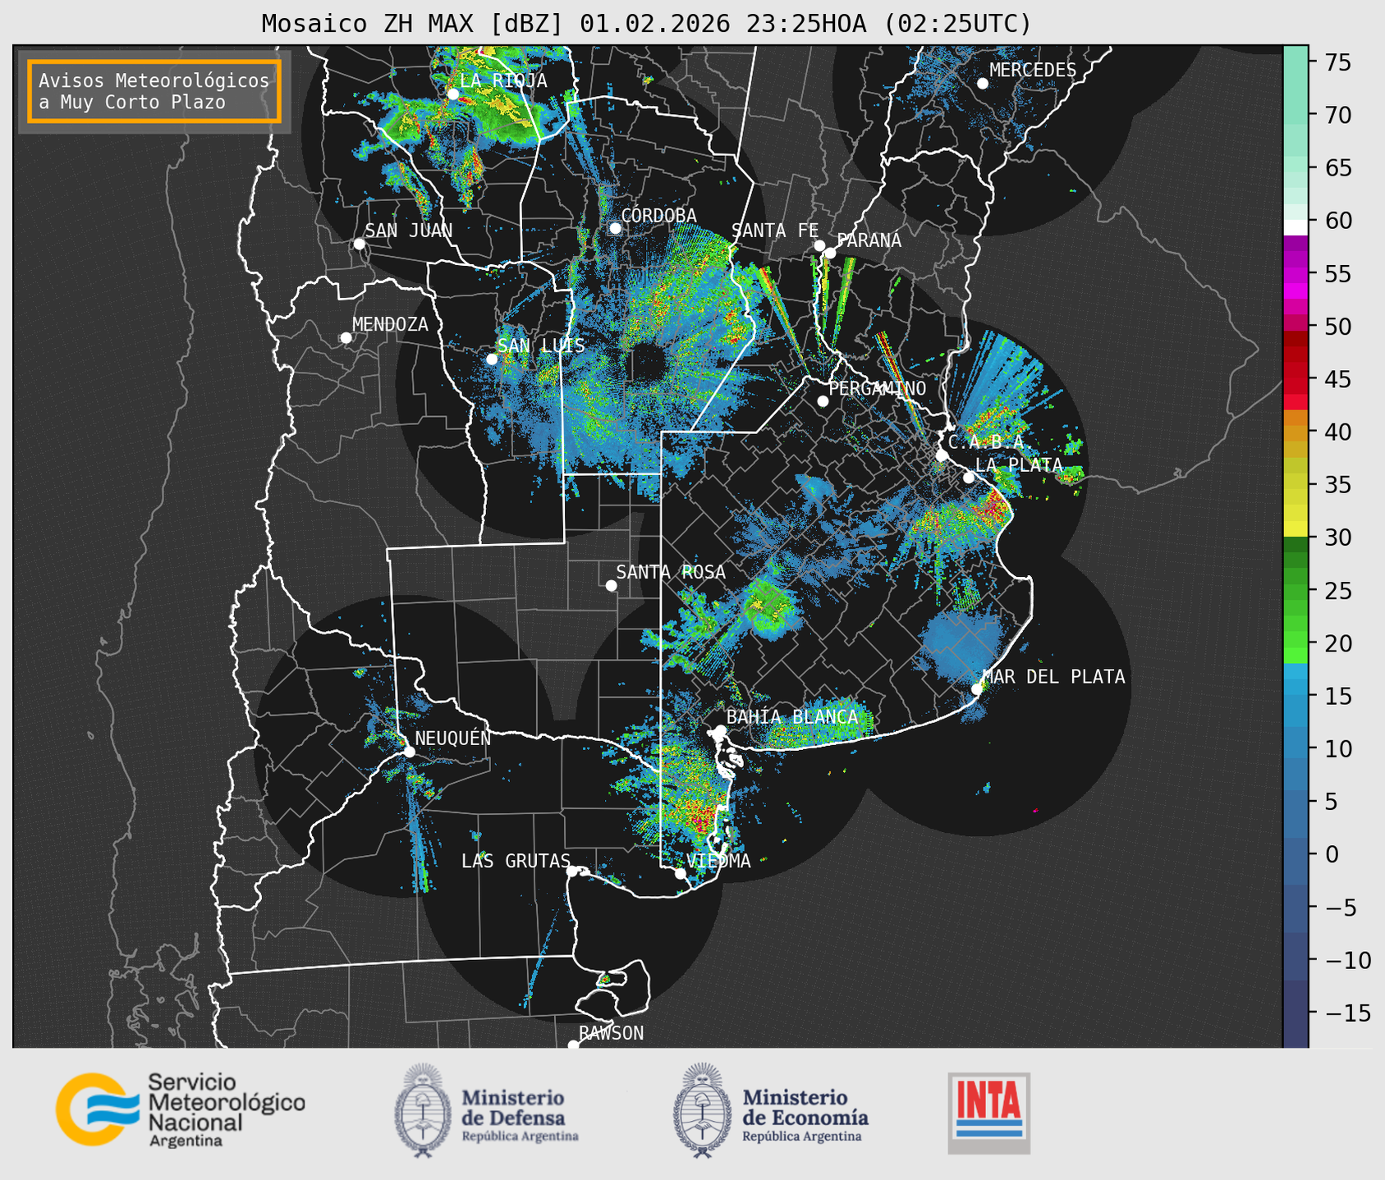
Task: Click the SANTA ROSA label text
Action: (671, 572)
